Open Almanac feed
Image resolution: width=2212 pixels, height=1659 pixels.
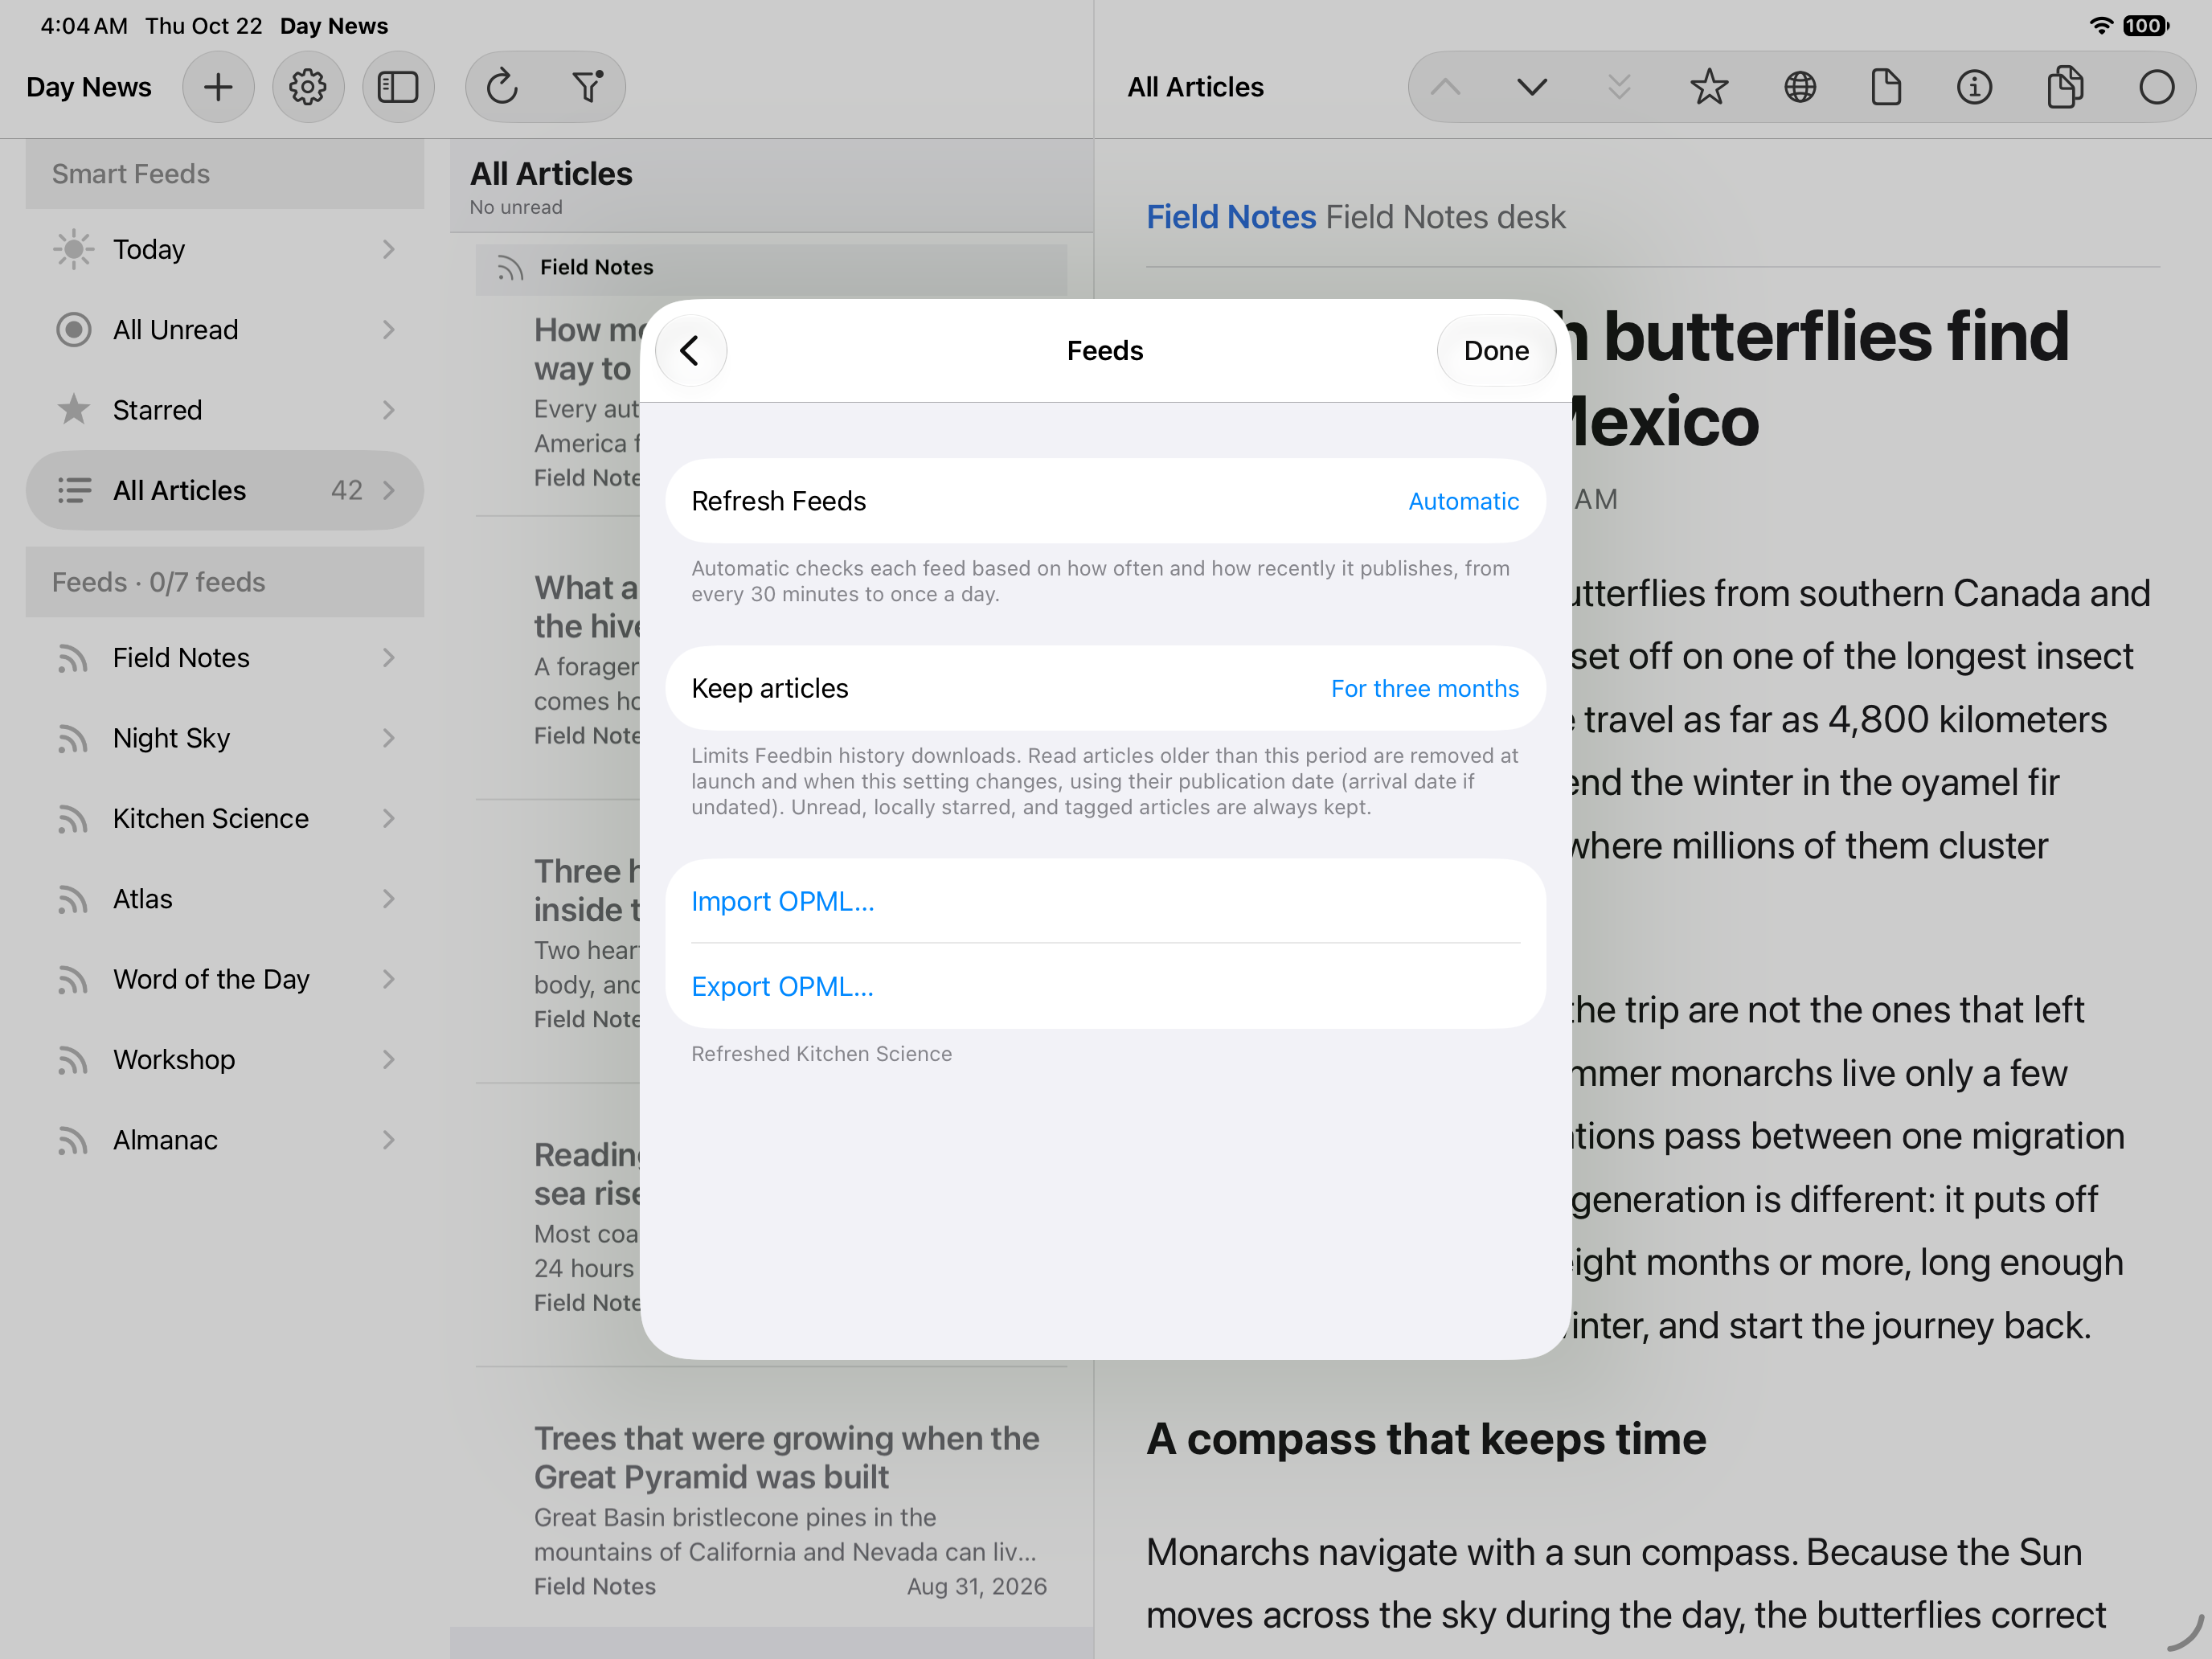tap(225, 1140)
